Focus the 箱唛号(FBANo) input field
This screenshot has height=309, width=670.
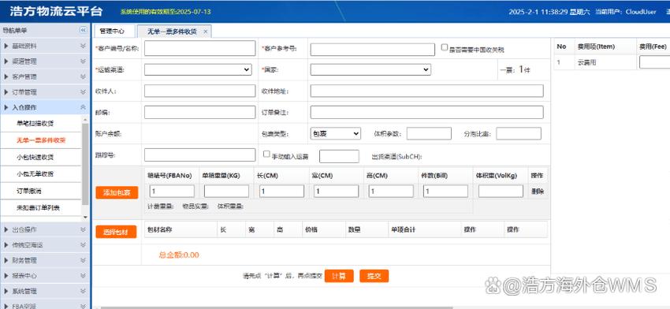click(172, 191)
